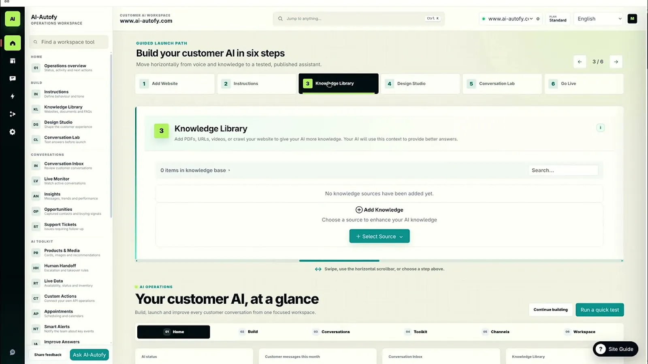Open the Standard plan badge
This screenshot has height=364, width=648.
click(x=558, y=19)
